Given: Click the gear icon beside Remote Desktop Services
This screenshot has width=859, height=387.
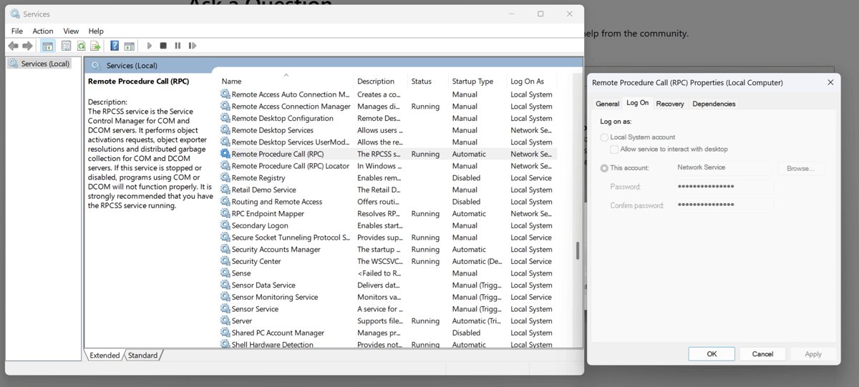Looking at the screenshot, I should (x=225, y=130).
